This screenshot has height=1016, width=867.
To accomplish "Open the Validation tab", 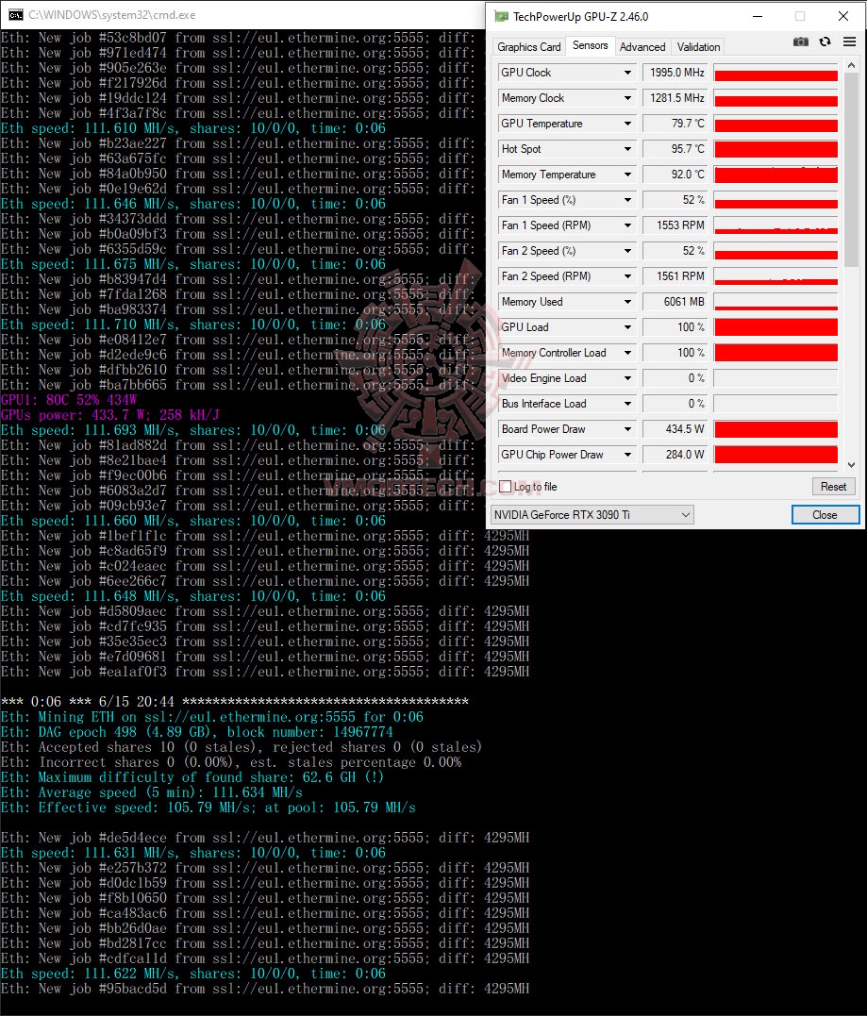I will tap(698, 46).
